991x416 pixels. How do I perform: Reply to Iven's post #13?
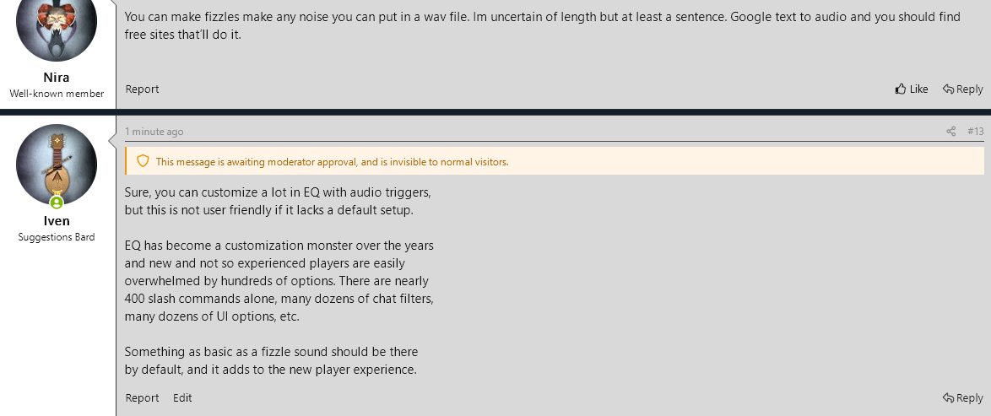point(962,398)
